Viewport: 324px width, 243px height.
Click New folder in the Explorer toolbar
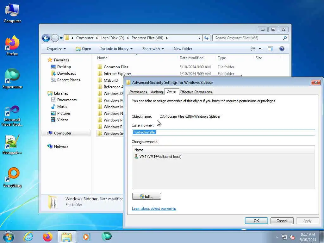[183, 49]
